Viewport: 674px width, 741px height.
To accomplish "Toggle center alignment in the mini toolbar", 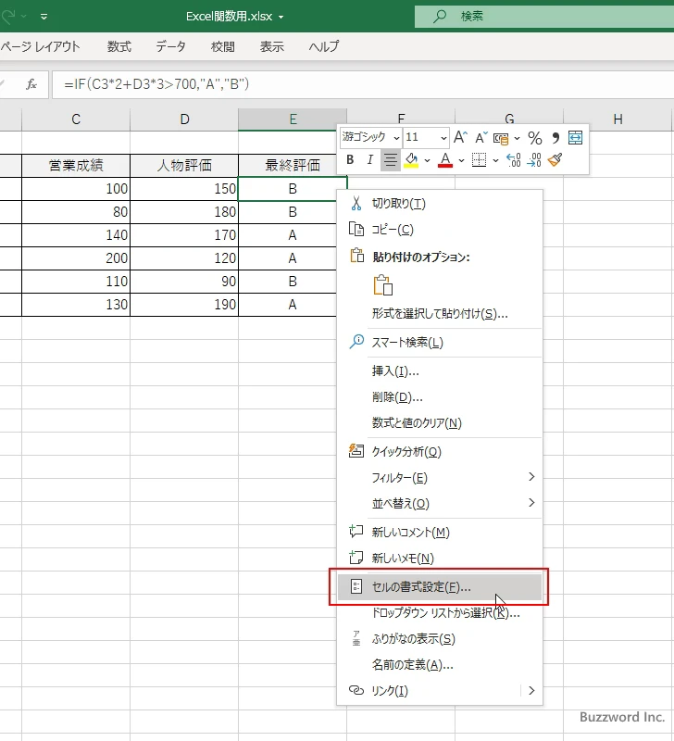I will pos(390,159).
